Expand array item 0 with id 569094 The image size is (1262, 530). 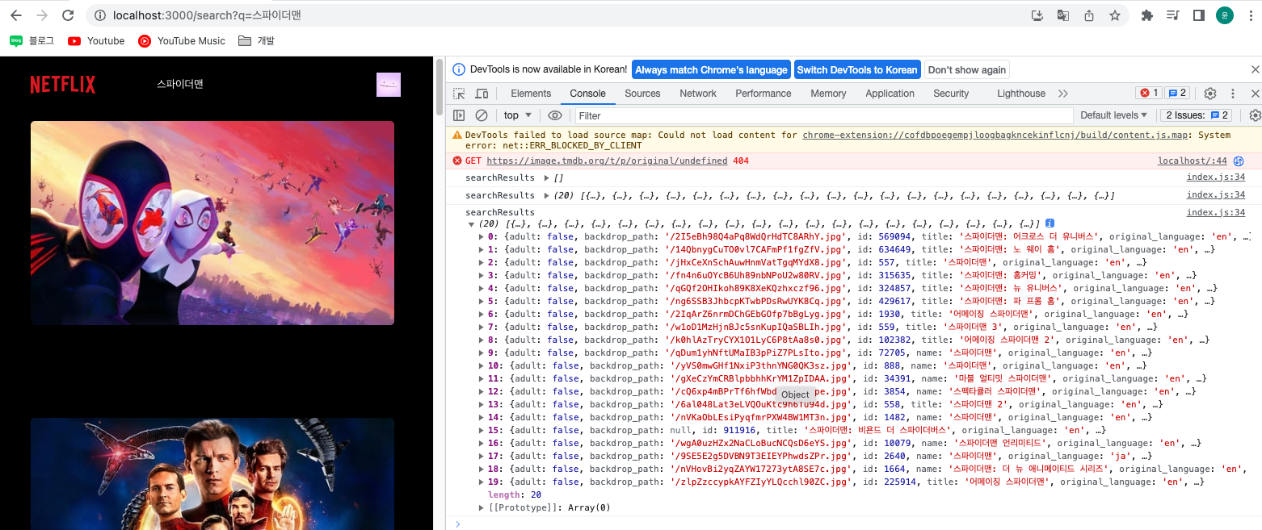[x=482, y=236]
